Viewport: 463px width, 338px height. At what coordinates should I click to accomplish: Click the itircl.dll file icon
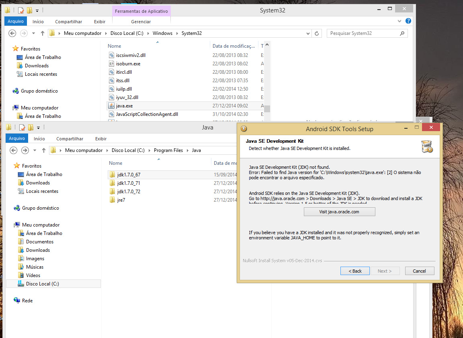[x=111, y=72]
